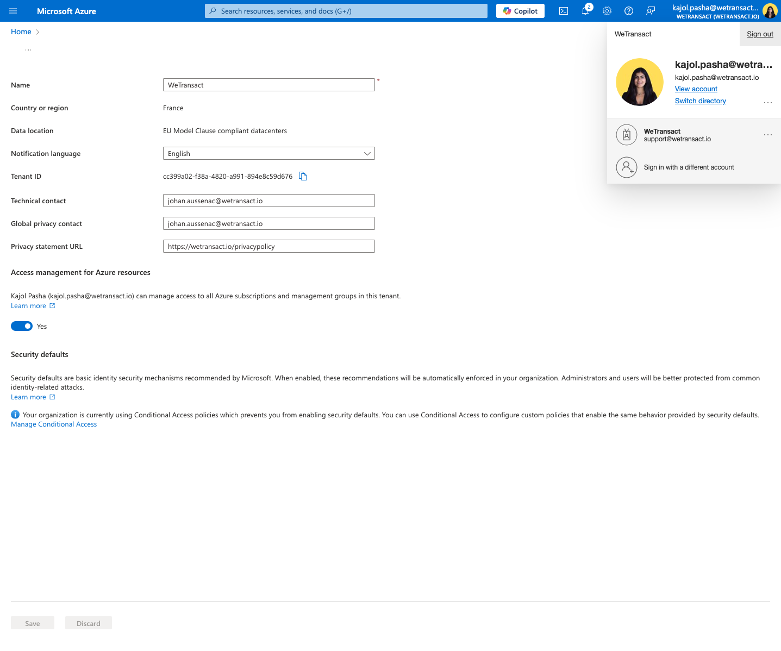Open more options for support@wetransact.io account
The height and width of the screenshot is (651, 781).
click(768, 135)
